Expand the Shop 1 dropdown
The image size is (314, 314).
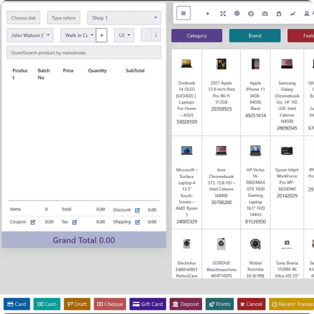[124, 18]
